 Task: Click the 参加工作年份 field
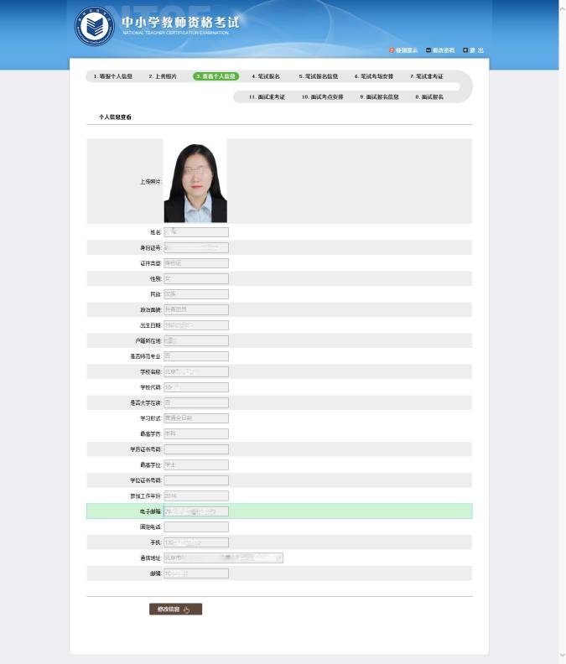196,495
